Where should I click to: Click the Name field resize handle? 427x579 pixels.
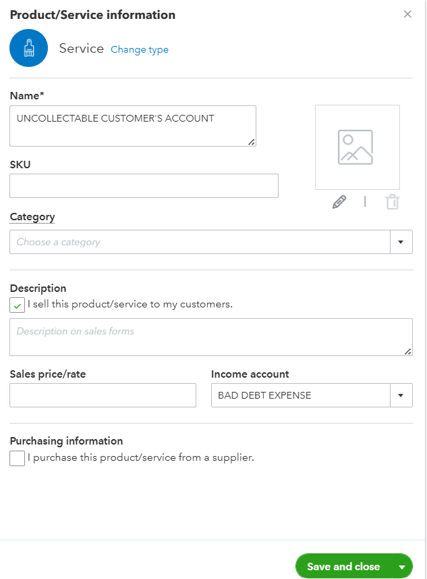click(x=252, y=142)
